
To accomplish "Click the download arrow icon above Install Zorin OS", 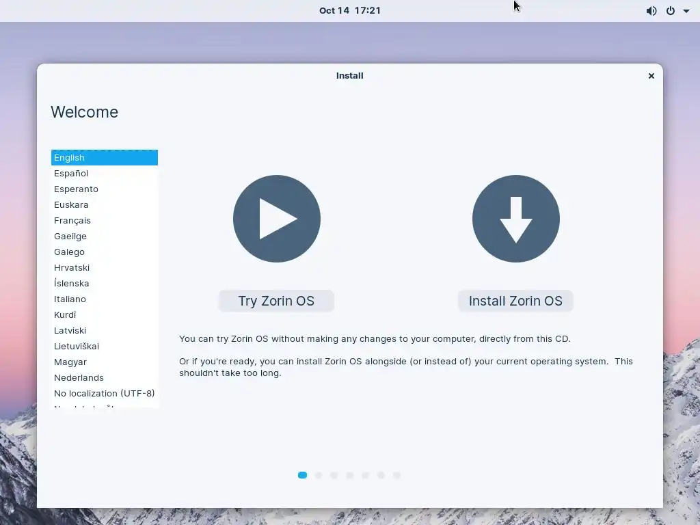I will click(x=516, y=219).
